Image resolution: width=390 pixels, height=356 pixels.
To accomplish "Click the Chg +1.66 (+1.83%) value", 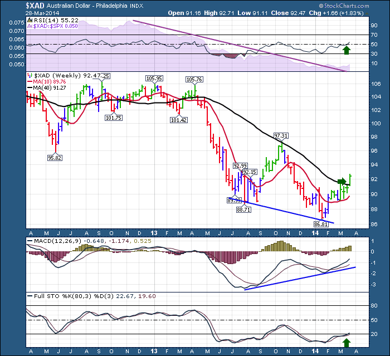I will click(337, 13).
